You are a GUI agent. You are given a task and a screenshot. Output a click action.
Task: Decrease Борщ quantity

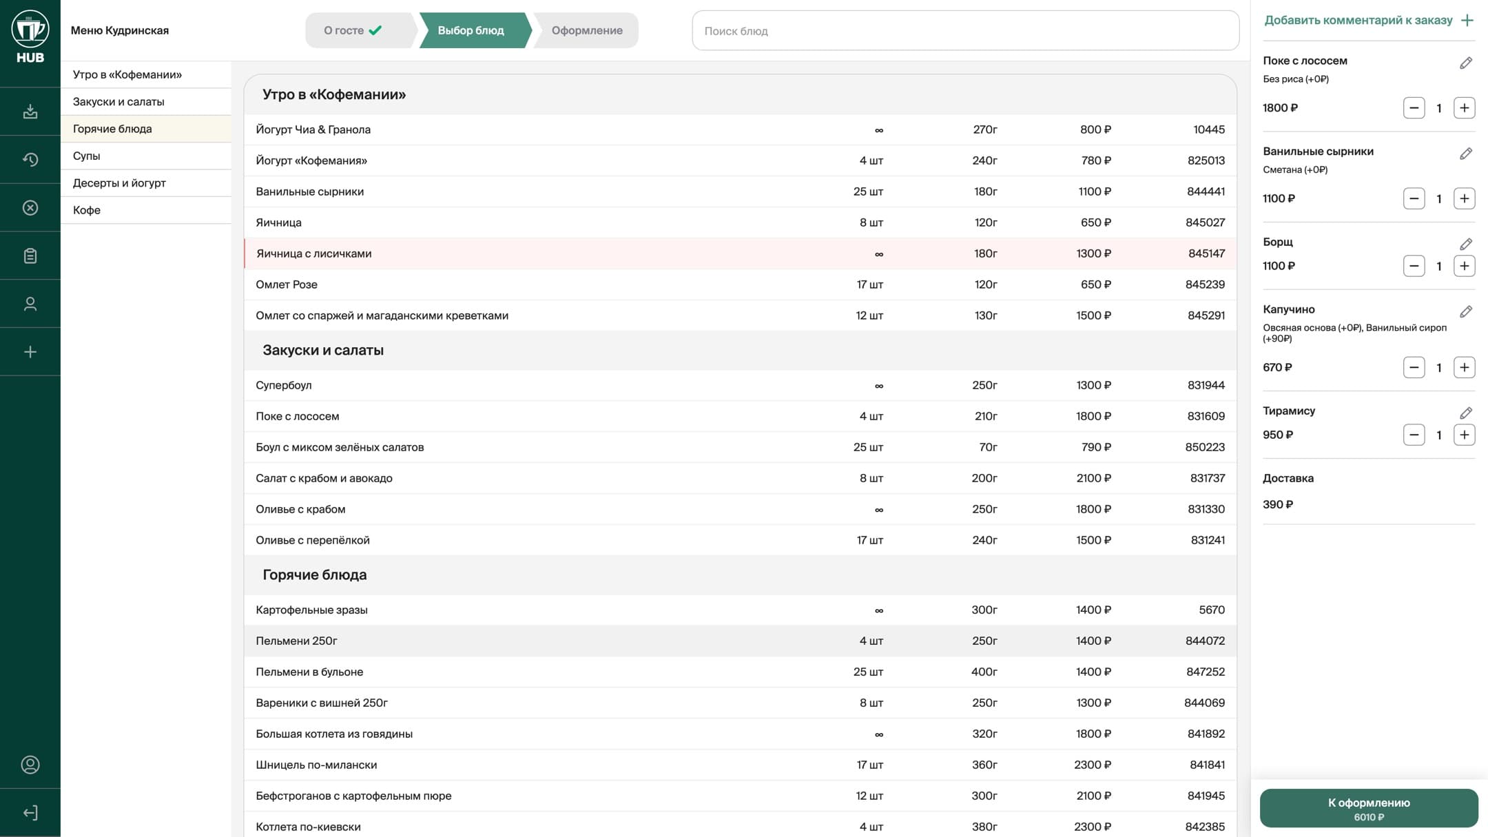[x=1414, y=267]
